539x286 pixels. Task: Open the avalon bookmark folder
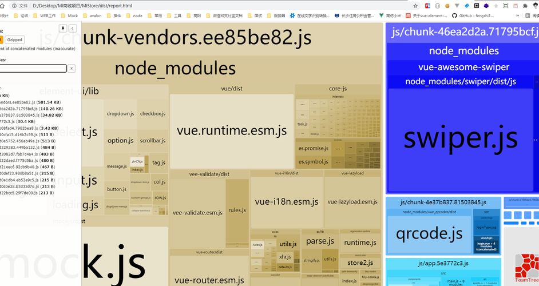(x=92, y=15)
